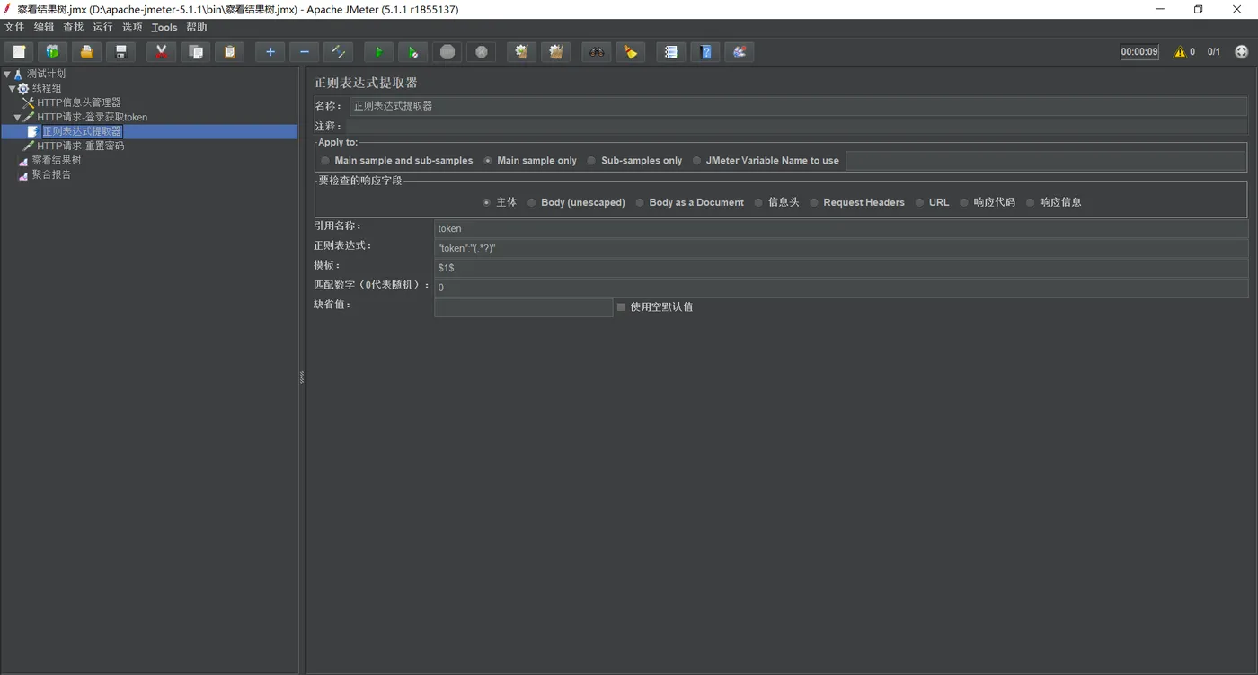Image resolution: width=1258 pixels, height=675 pixels.
Task: Expand all tree nodes with plus icon
Action: coord(270,52)
